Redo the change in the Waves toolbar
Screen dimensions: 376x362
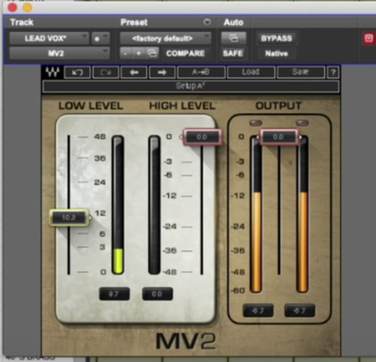106,72
